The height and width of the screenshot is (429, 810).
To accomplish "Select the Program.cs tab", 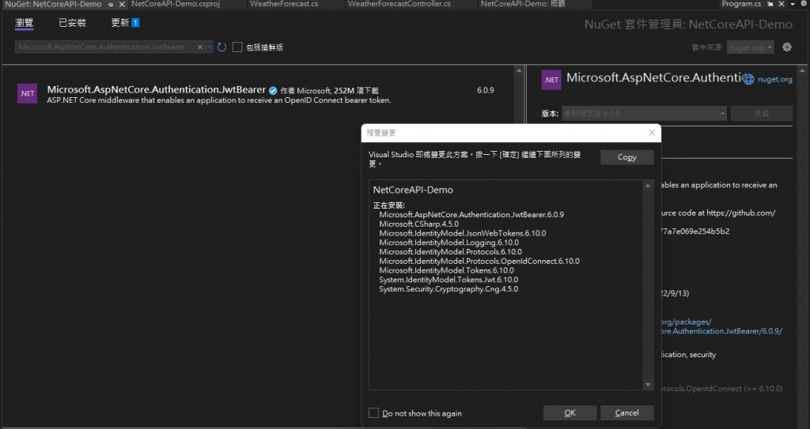I will [741, 4].
